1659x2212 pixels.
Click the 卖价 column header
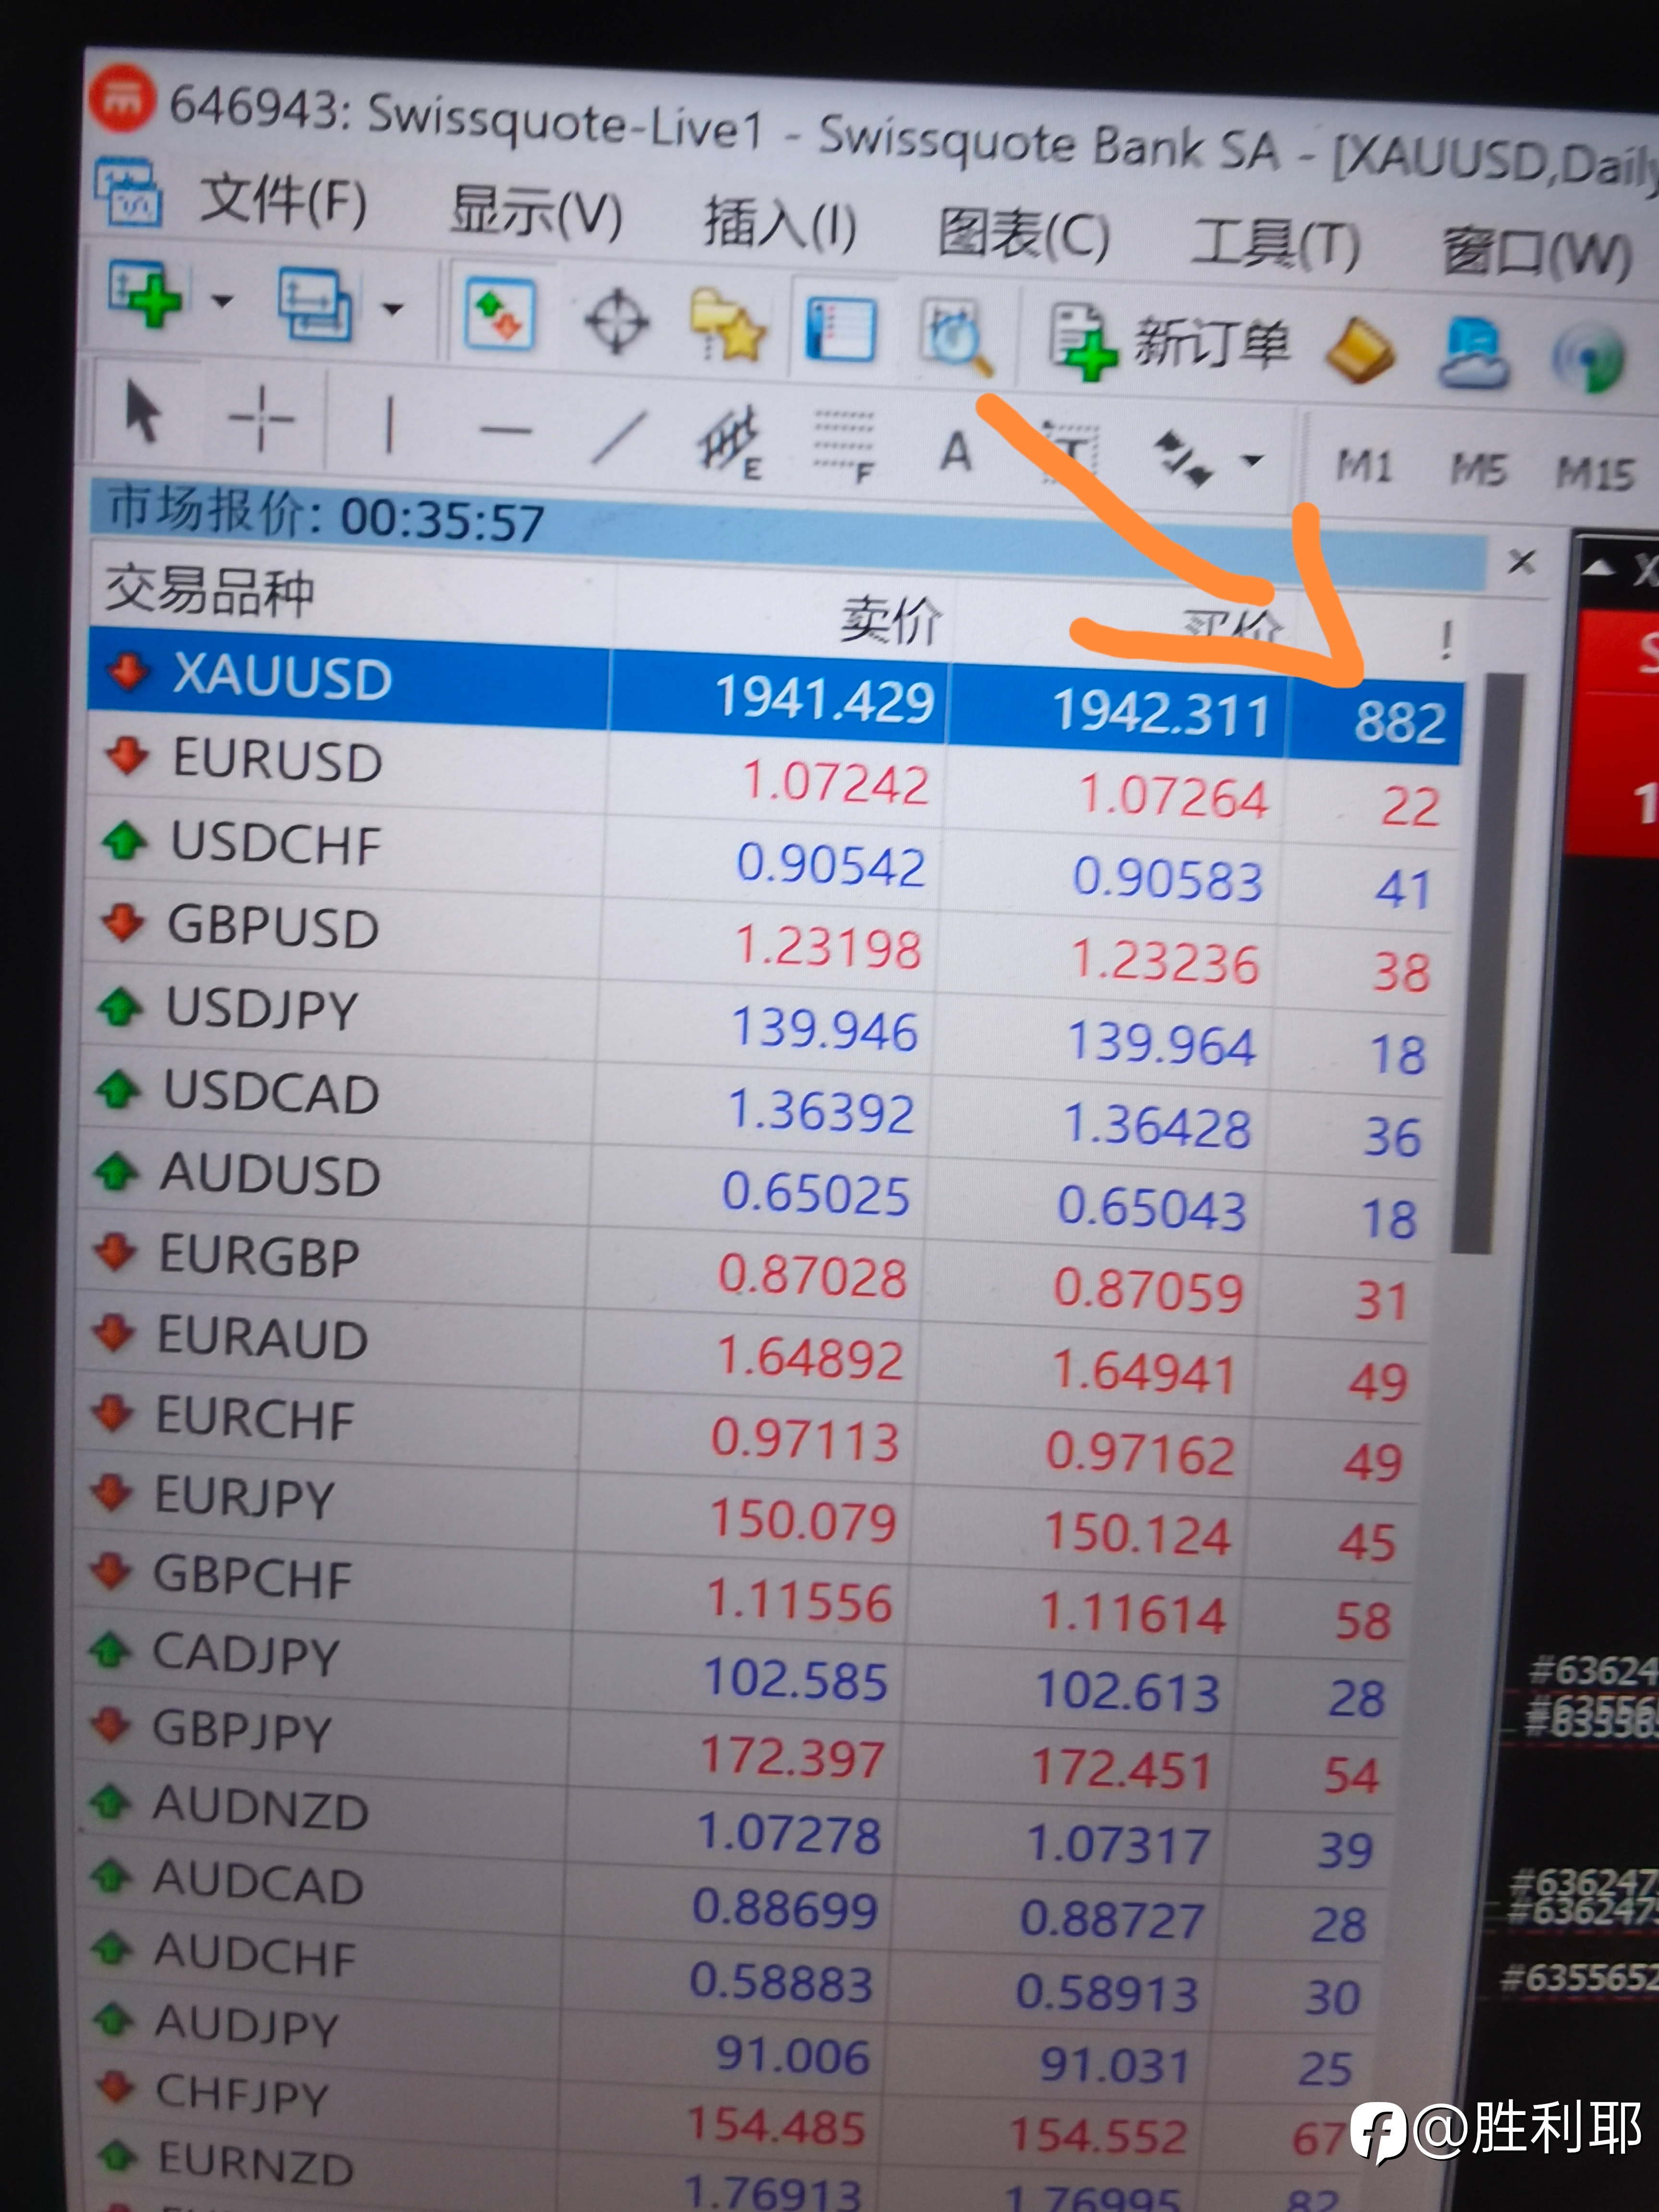coord(892,621)
